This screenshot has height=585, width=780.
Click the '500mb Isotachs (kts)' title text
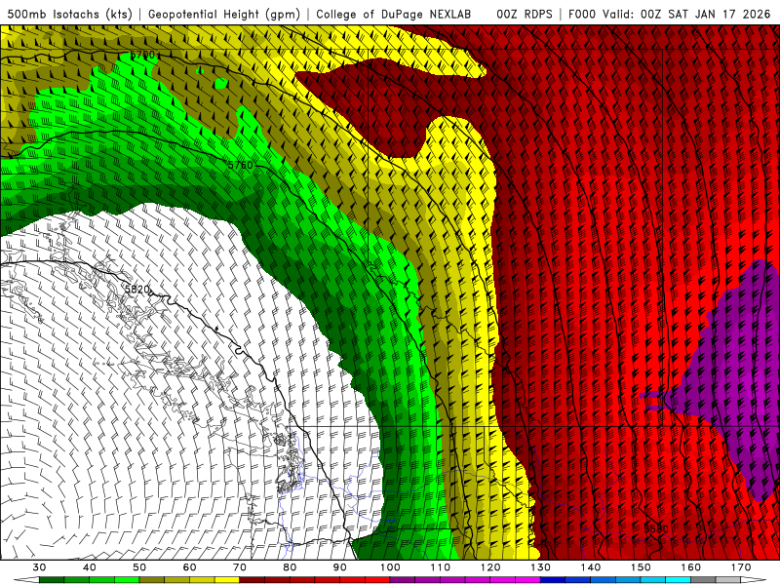click(x=70, y=14)
